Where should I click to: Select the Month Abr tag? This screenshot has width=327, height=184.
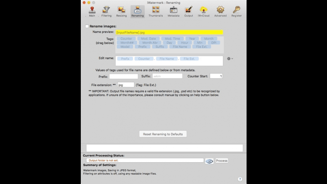coord(150,42)
